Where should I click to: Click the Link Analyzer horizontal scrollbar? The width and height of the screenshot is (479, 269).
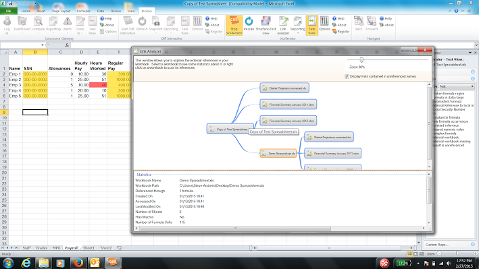(235, 228)
